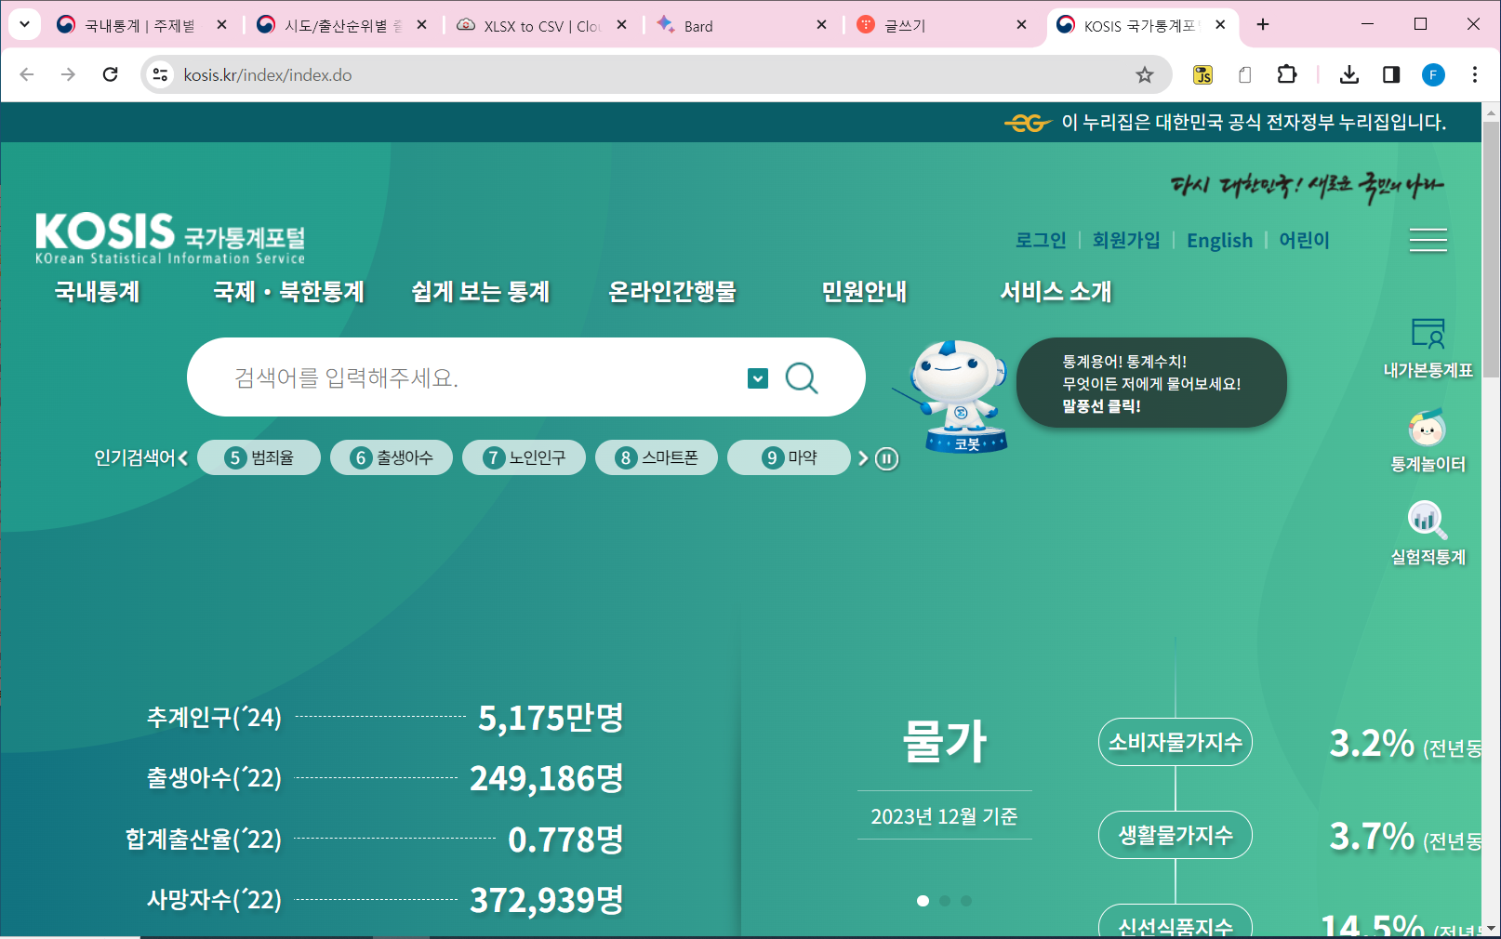This screenshot has height=939, width=1501.
Task: Click the chatbot speech bubble
Action: click(1151, 383)
